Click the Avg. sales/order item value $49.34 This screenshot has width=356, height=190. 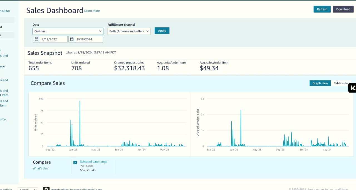tap(209, 68)
